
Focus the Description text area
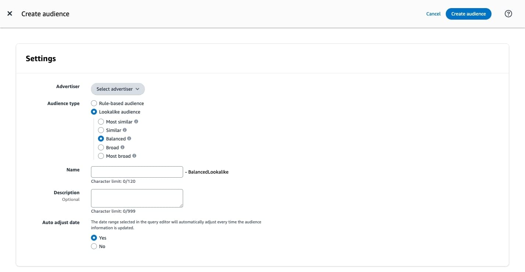137,198
